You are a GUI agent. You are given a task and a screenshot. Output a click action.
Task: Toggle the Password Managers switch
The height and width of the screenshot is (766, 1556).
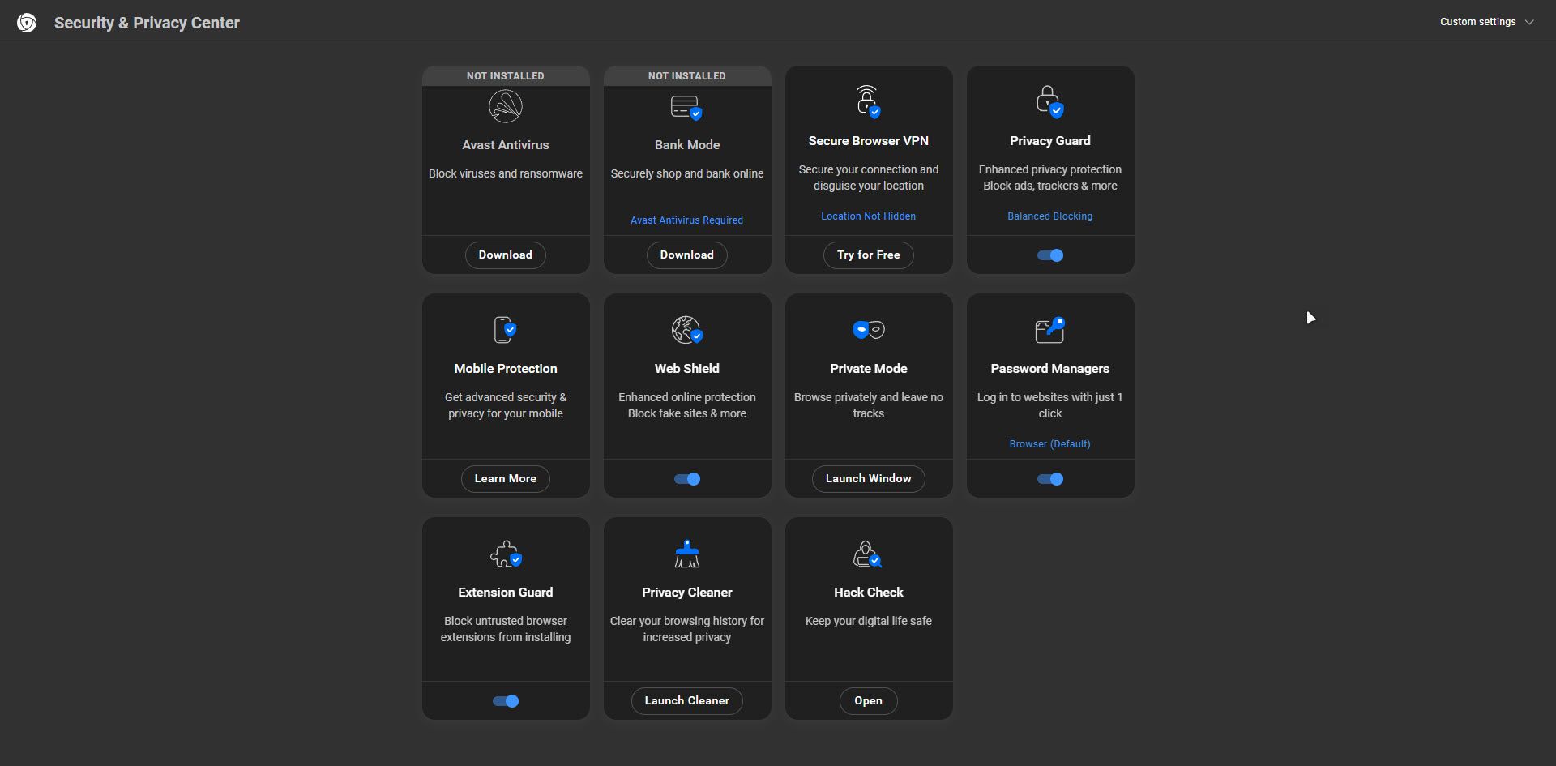(x=1050, y=479)
